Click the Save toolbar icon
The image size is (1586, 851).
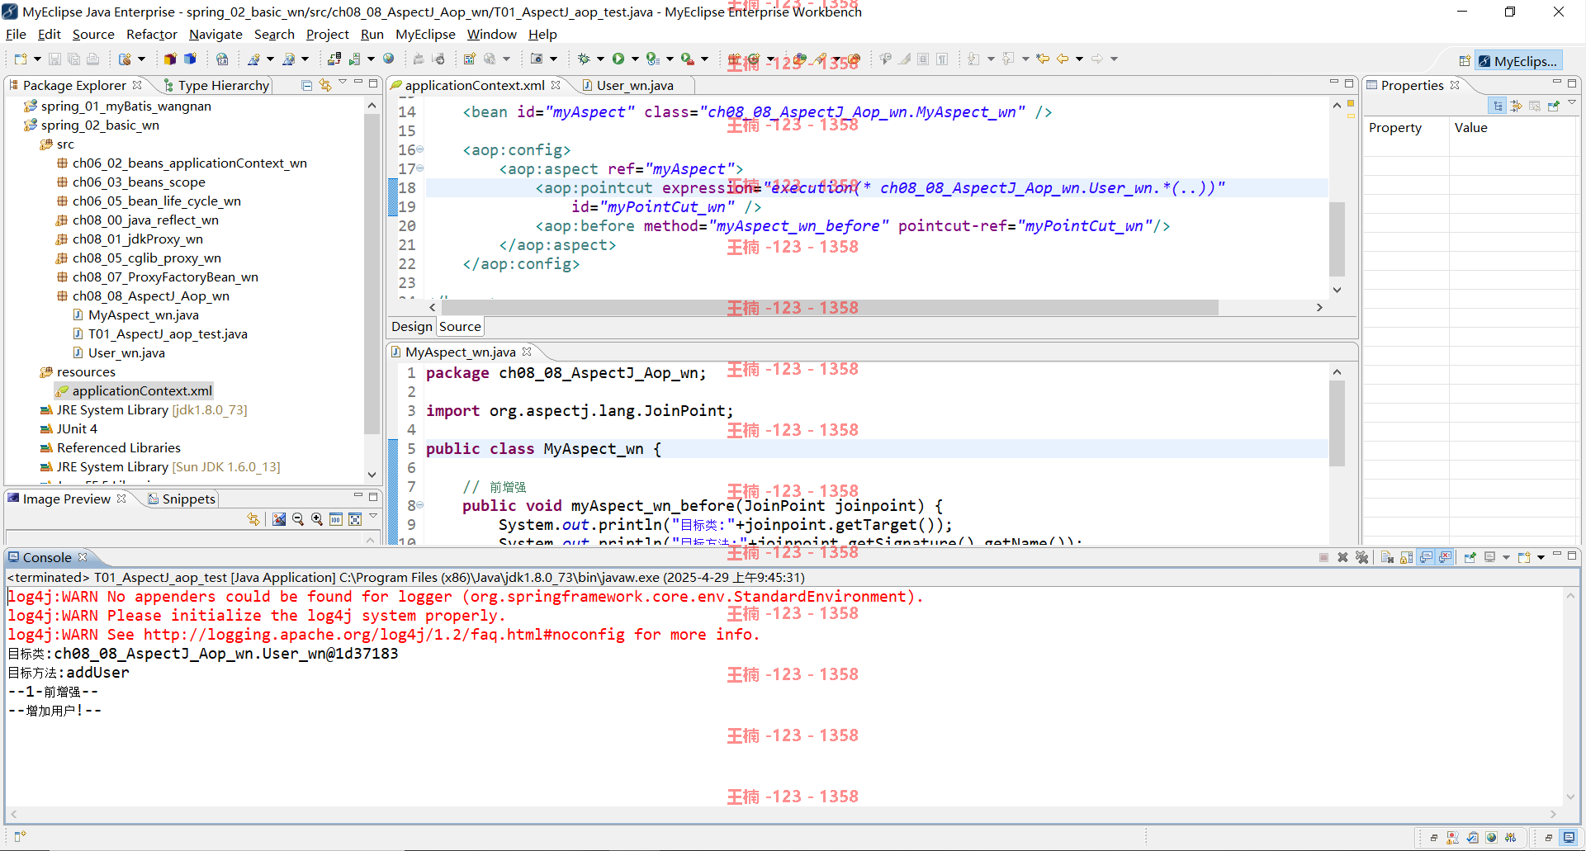pos(54,59)
